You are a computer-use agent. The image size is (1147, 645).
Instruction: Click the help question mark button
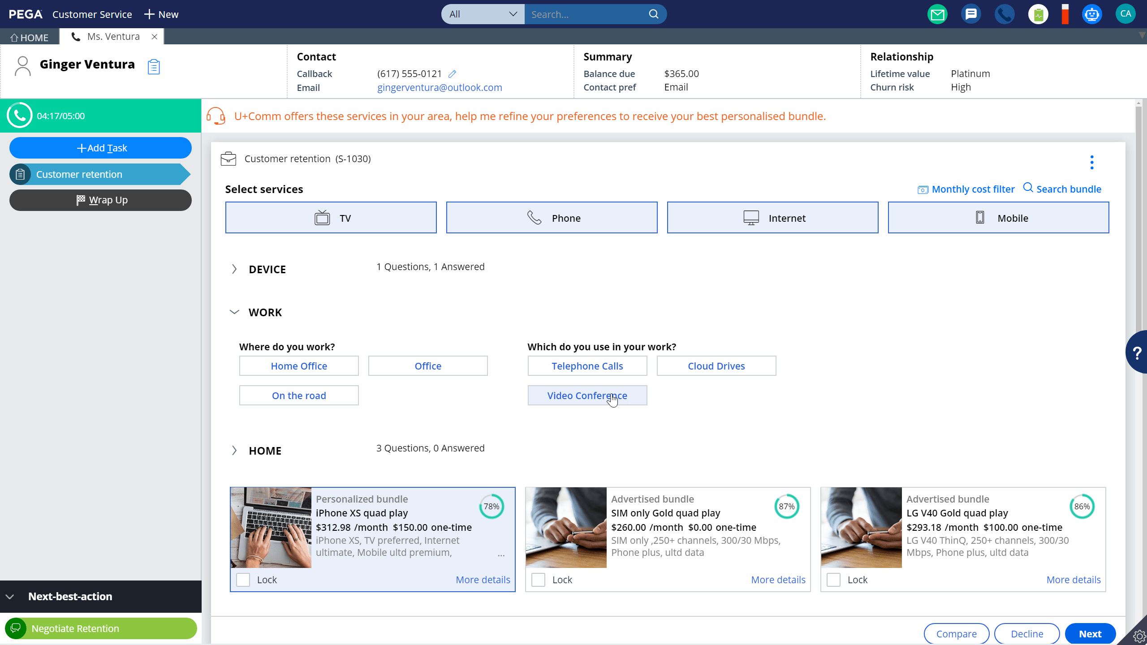point(1137,353)
